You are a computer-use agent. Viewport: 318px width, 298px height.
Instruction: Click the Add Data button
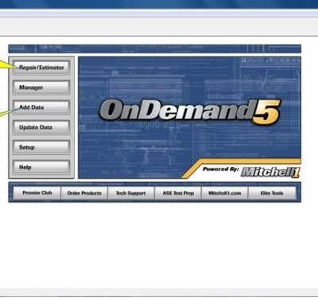[41, 107]
